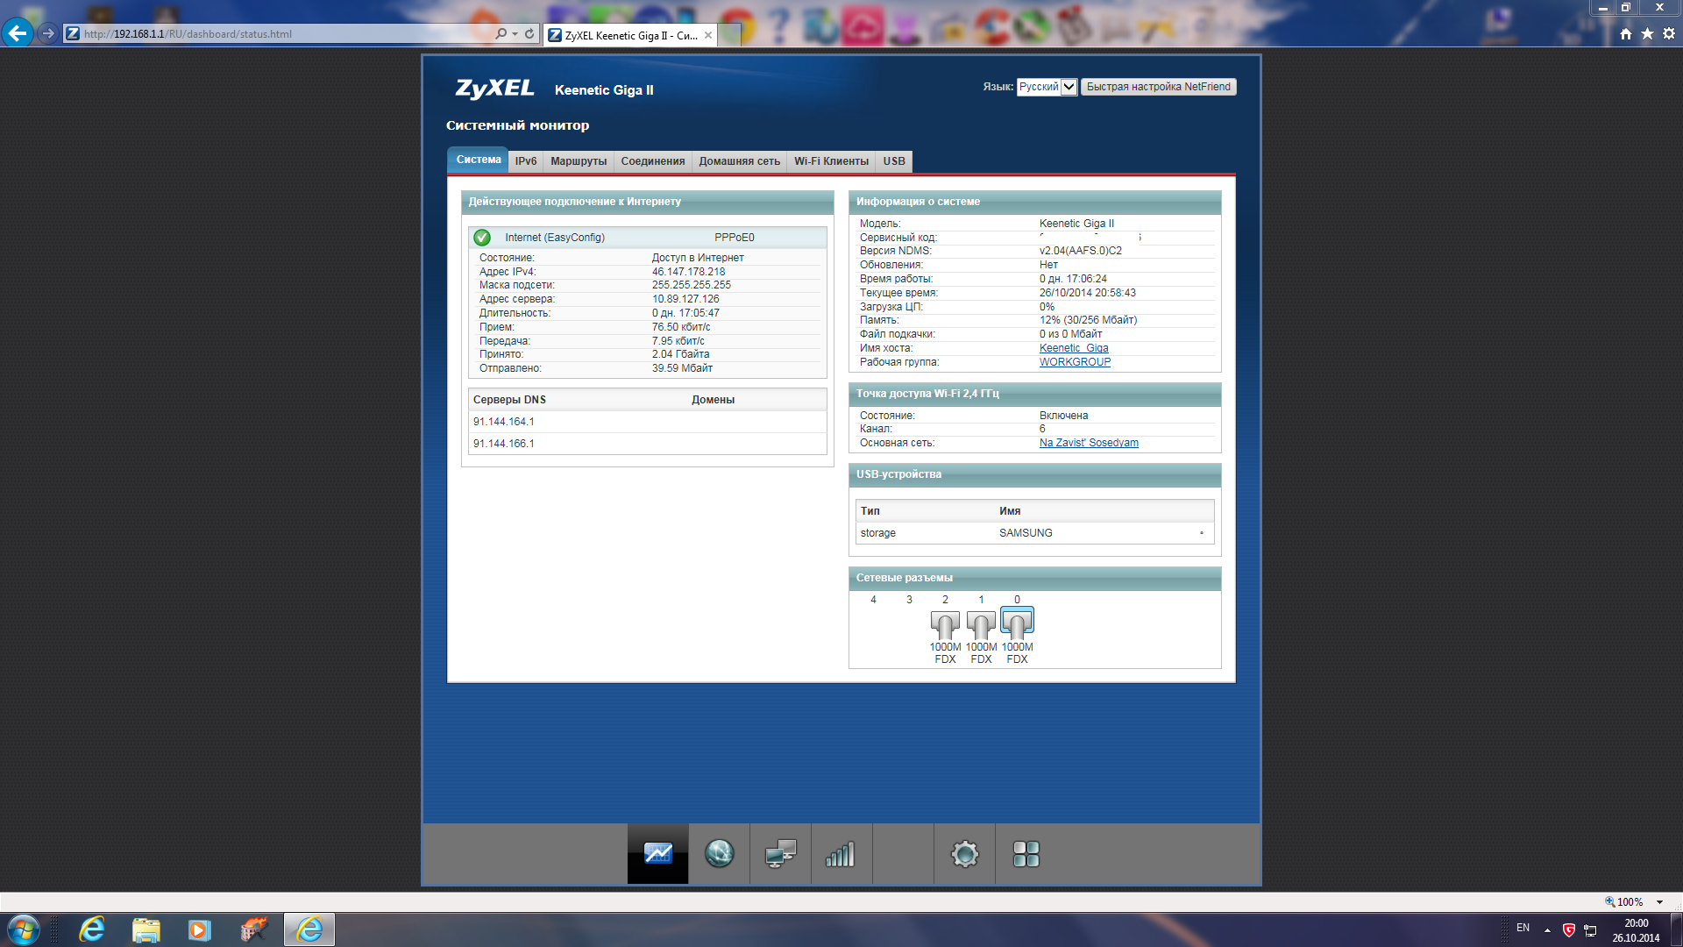
Task: Open the Applications four-squares icon
Action: coord(1026,853)
